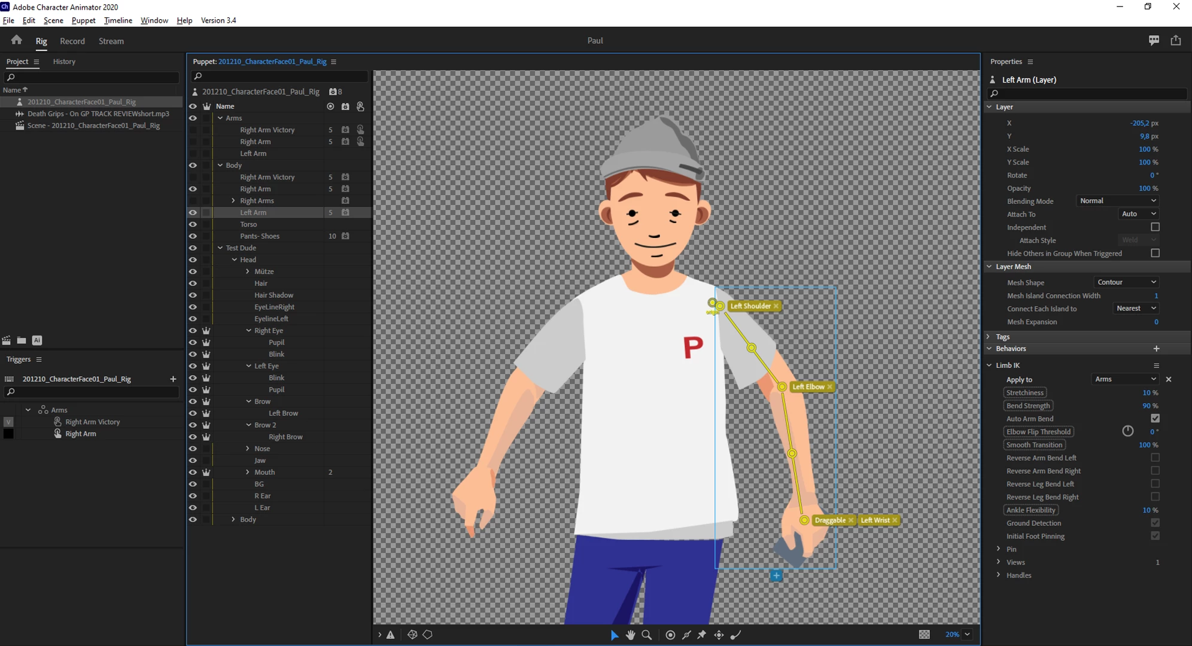The image size is (1192, 646).
Task: Select the Zoom magnifier tool
Action: coord(647,635)
